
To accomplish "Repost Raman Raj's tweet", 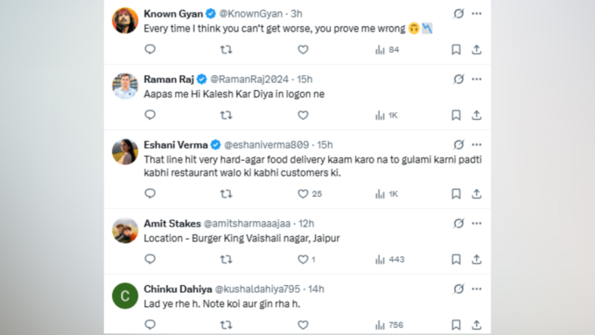I will (x=226, y=115).
